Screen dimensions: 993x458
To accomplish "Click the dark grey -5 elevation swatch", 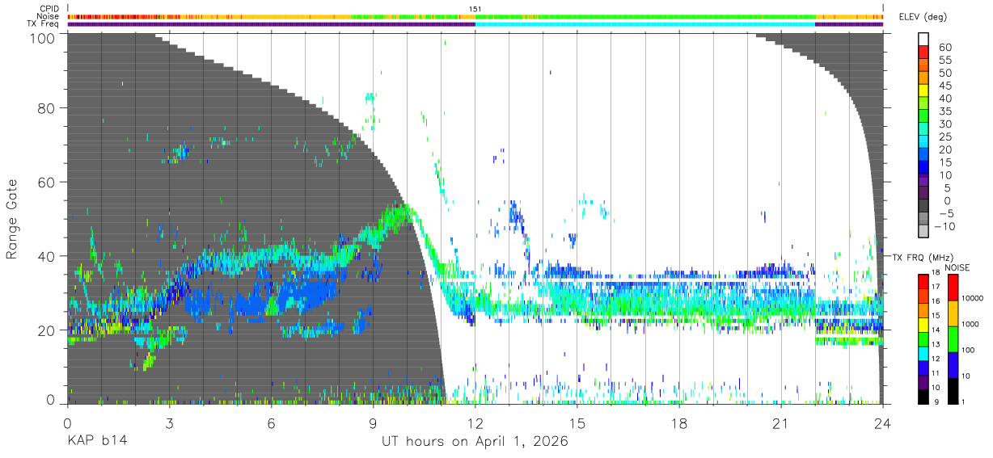I will (x=924, y=204).
